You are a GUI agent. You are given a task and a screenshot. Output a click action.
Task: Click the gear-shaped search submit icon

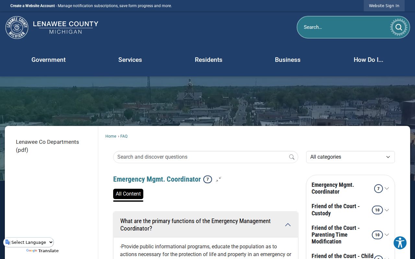click(x=398, y=27)
